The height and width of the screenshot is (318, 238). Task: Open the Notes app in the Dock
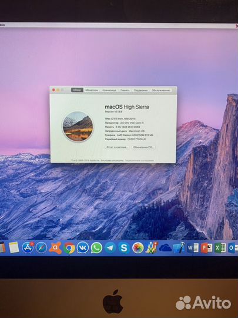14,247
